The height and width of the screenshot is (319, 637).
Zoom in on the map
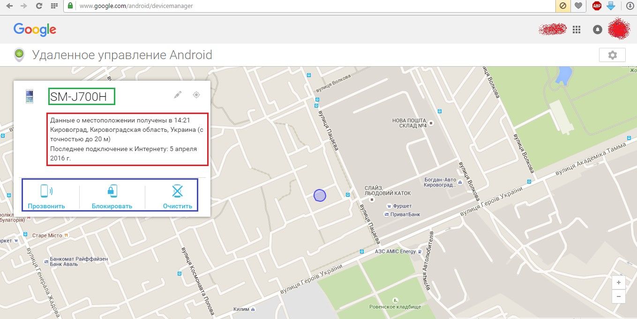[x=619, y=282]
